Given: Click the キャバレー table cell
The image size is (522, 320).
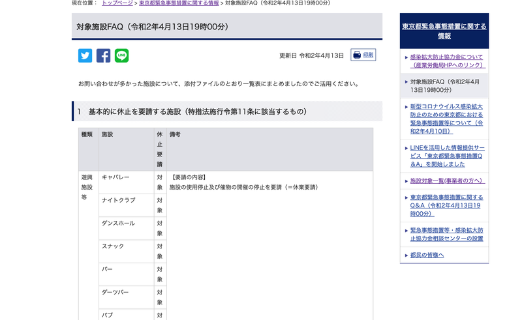Looking at the screenshot, I should [x=127, y=182].
